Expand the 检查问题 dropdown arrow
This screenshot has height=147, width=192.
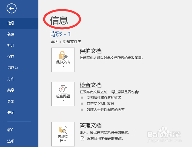point(63,101)
